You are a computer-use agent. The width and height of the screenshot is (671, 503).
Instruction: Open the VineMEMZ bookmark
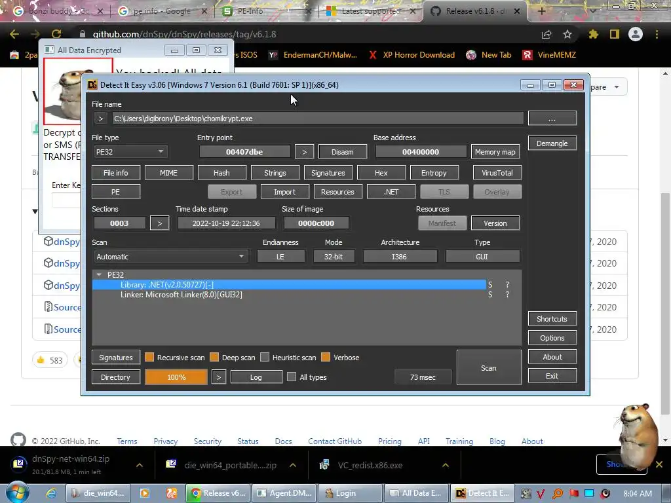(550, 55)
